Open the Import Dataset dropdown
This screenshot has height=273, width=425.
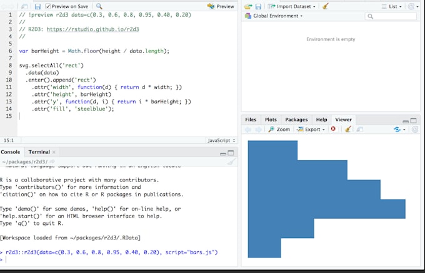click(292, 6)
